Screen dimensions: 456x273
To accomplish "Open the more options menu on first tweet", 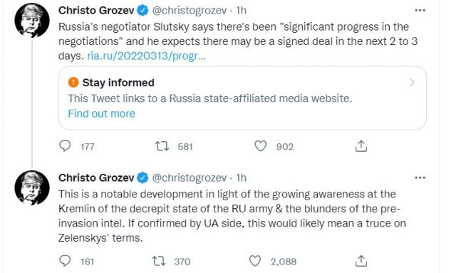I will 420,11.
